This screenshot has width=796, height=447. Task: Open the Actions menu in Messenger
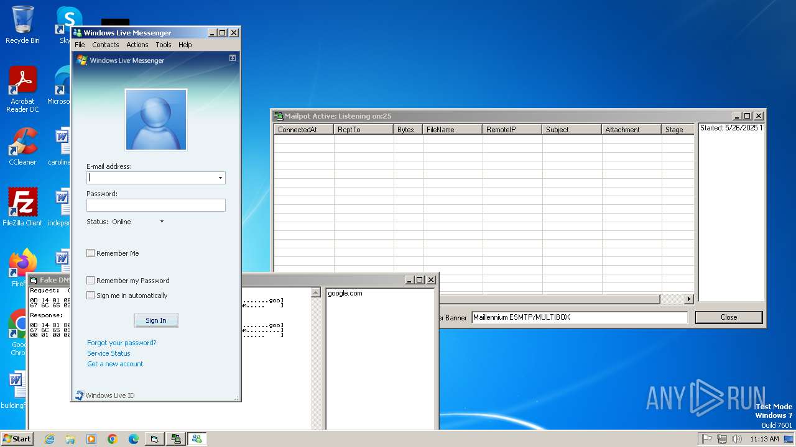point(137,45)
